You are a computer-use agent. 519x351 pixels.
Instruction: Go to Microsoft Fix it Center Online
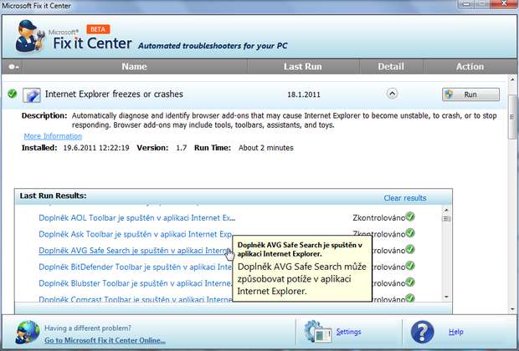105,340
